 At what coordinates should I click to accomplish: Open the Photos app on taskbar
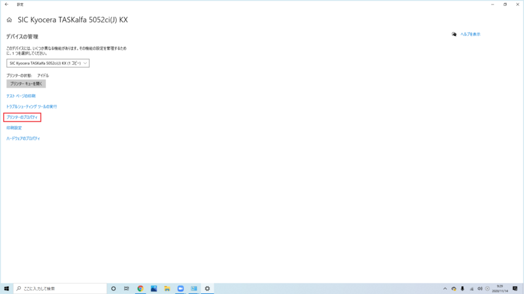pos(154,288)
